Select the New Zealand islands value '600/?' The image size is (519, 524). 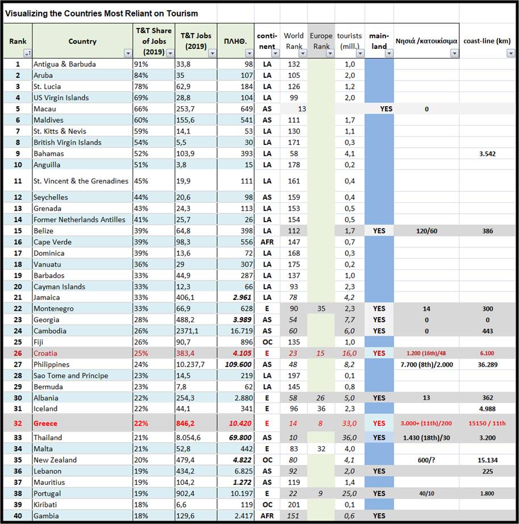(x=426, y=460)
